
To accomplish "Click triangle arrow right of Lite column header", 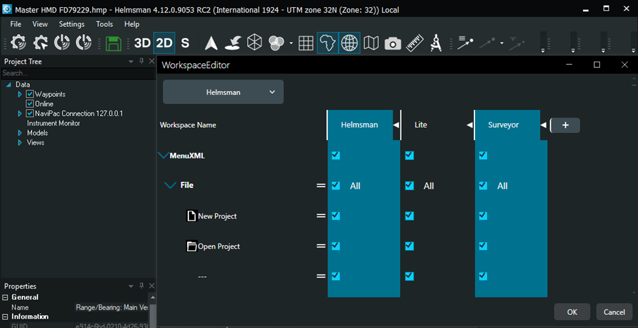I will pyautogui.click(x=470, y=125).
